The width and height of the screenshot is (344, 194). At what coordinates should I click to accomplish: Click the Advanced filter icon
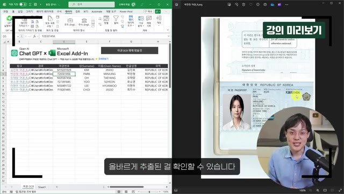tap(123, 26)
